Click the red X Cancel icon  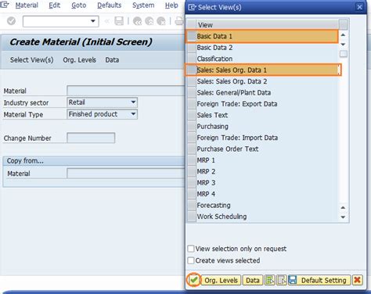357,280
